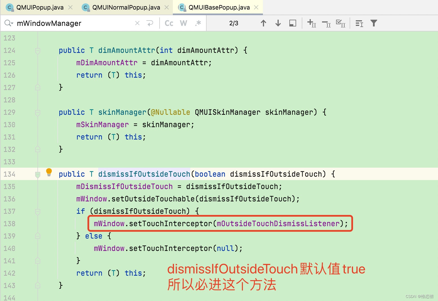Toggle Match Case (Cc) option
This screenshot has height=301, width=438.
pos(169,23)
